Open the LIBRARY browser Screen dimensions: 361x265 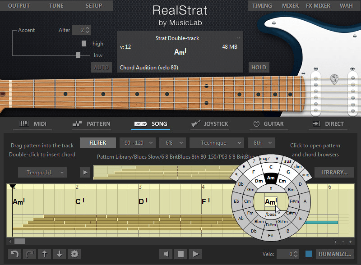[334, 172]
